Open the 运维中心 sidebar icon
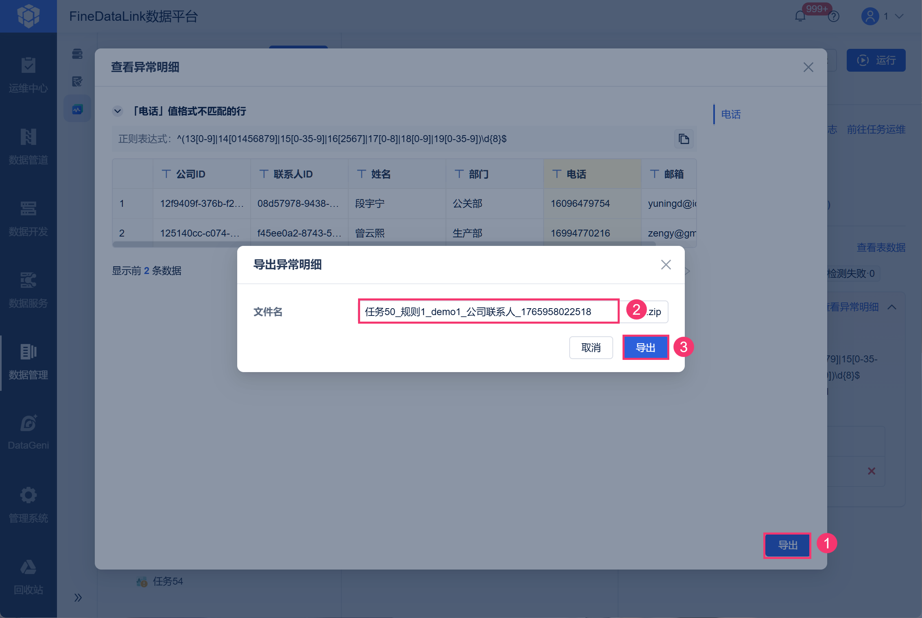 click(28, 65)
